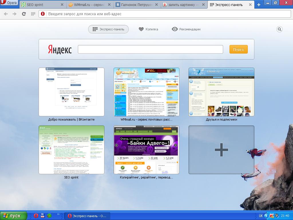Click the floppy disk quick launch icon
Screen dimensions: 293x220
tap(43, 216)
